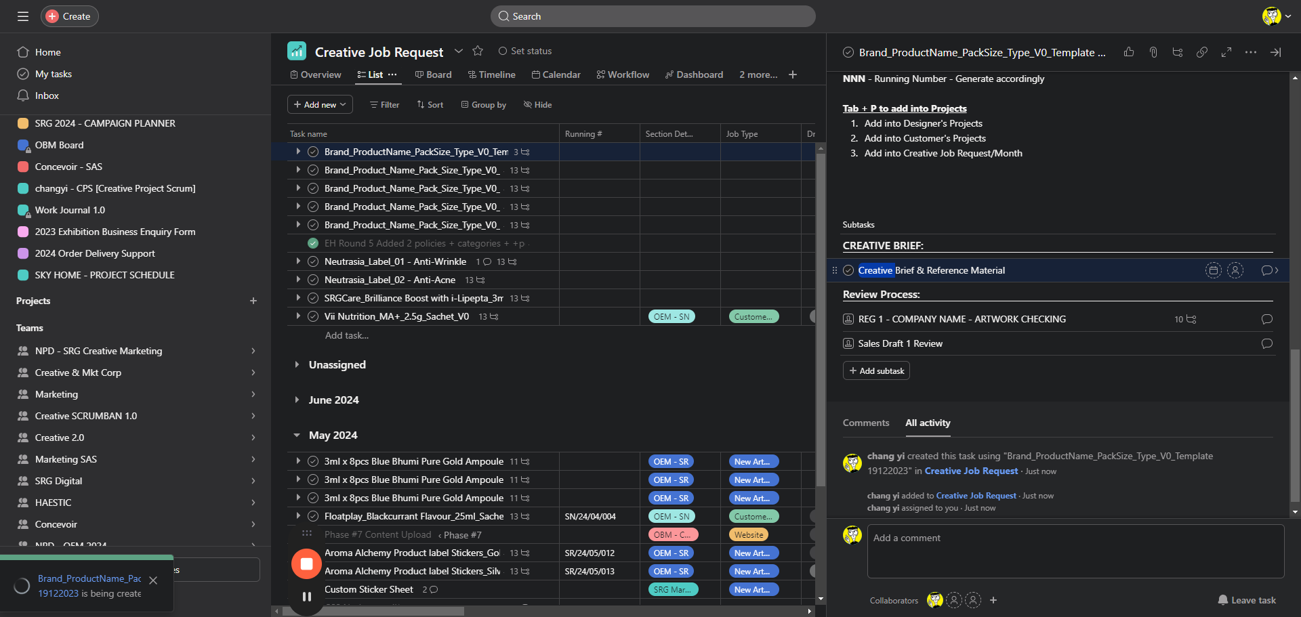This screenshot has height=617, width=1301.
Task: Open Group by options
Action: click(484, 104)
